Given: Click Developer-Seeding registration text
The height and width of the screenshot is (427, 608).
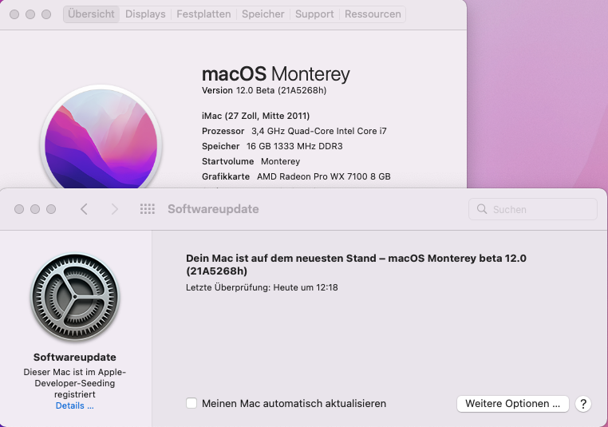Looking at the screenshot, I should tap(74, 383).
